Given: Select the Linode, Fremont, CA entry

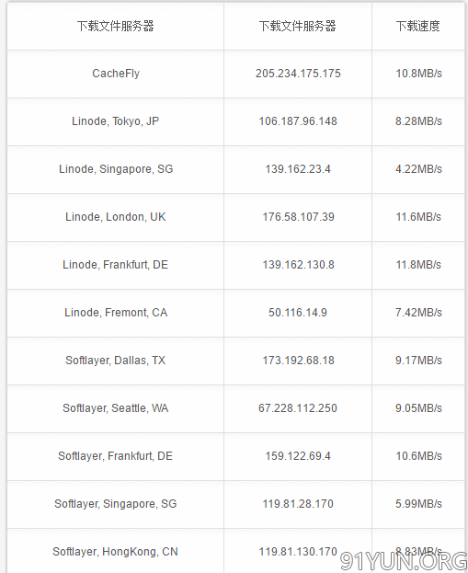Looking at the screenshot, I should pyautogui.click(x=116, y=313).
